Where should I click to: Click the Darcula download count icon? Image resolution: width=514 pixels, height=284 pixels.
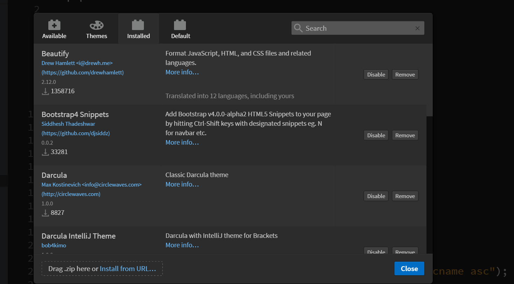pos(45,213)
